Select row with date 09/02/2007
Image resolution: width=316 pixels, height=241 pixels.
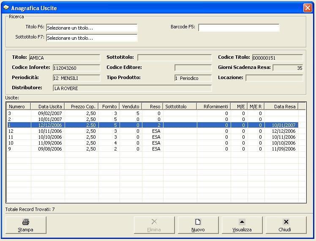tap(153, 113)
